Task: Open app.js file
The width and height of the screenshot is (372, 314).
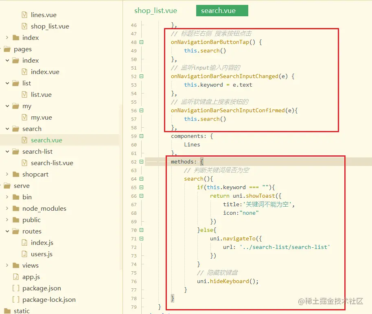Action: pyautogui.click(x=31, y=277)
